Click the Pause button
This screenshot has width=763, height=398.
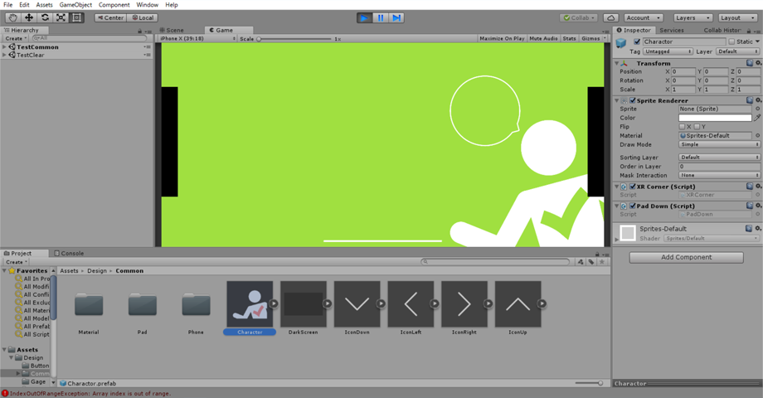pyautogui.click(x=381, y=17)
